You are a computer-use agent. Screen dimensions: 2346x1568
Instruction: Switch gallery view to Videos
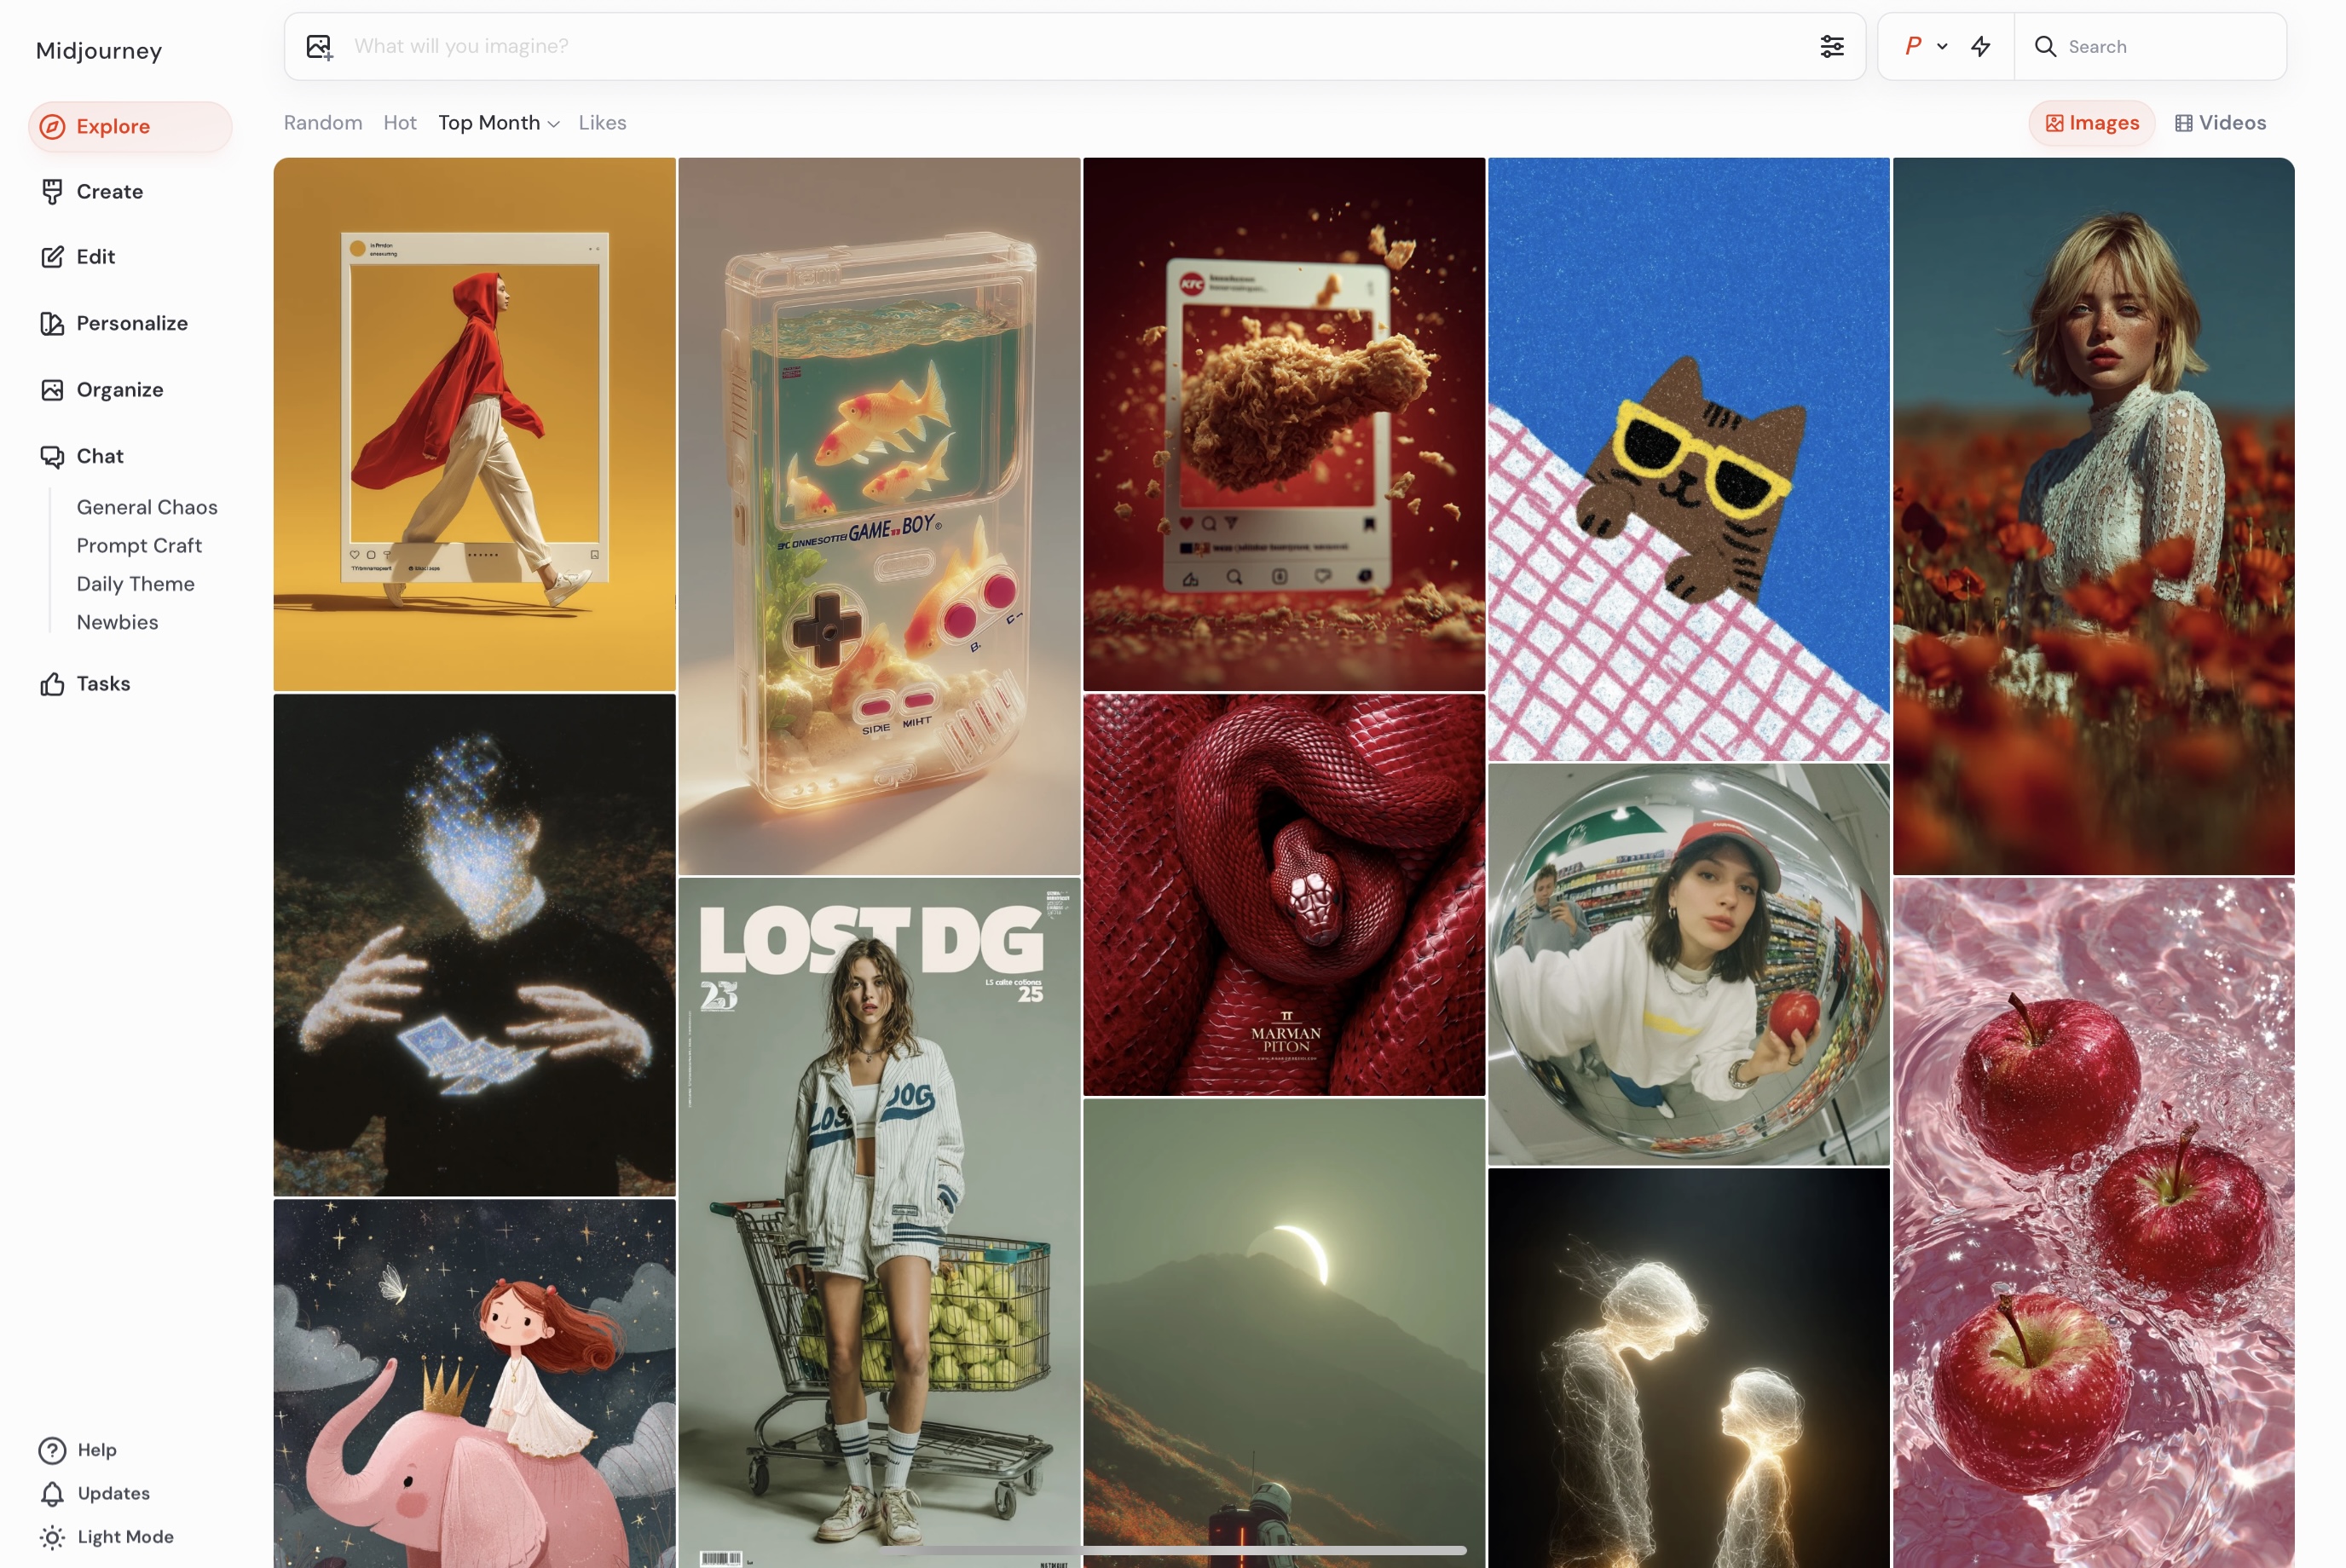point(2220,123)
